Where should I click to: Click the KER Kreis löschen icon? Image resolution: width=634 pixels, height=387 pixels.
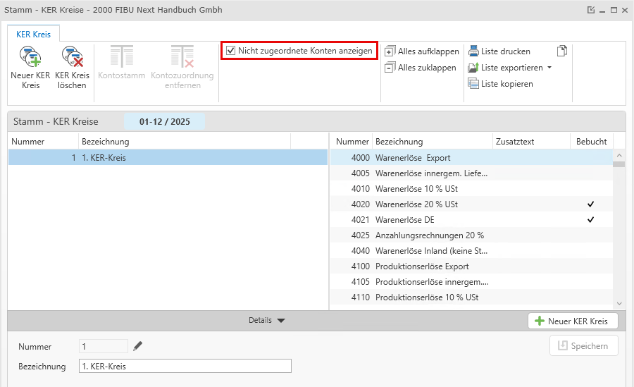tap(71, 58)
